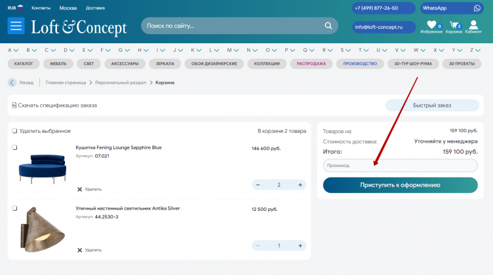Click the search magnifier icon

(x=329, y=26)
